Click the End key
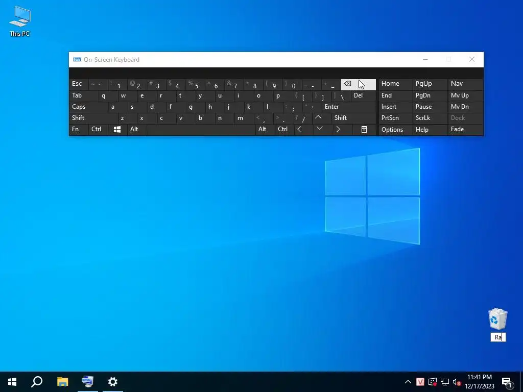523x392 pixels. coord(396,95)
